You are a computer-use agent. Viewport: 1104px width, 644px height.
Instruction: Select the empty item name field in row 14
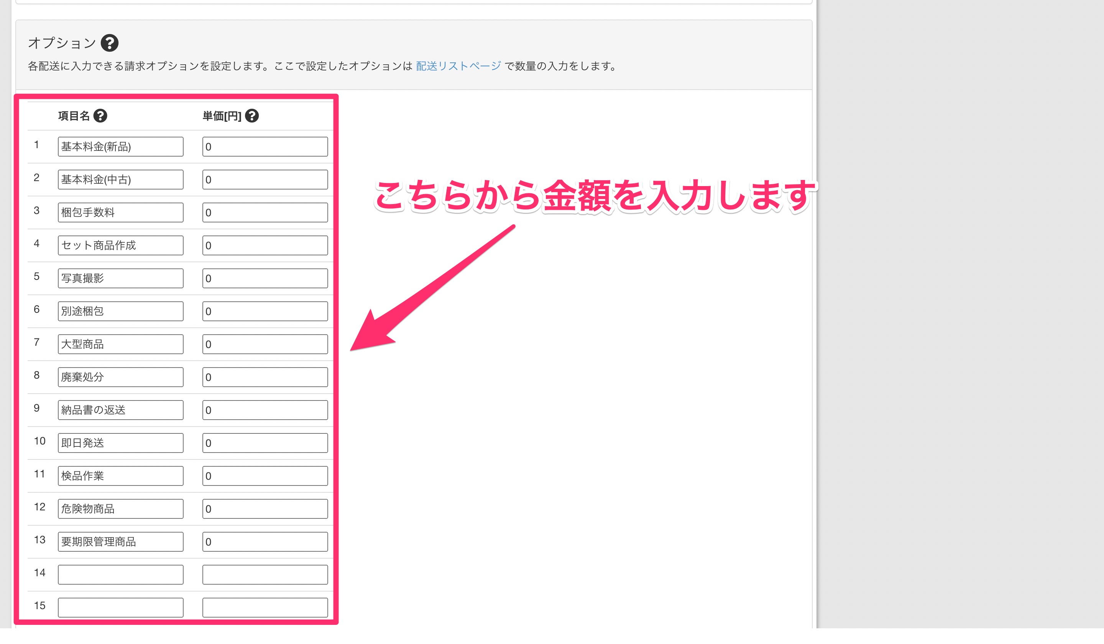coord(120,575)
